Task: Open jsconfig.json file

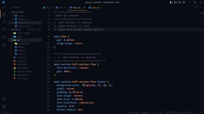Action: point(22,68)
